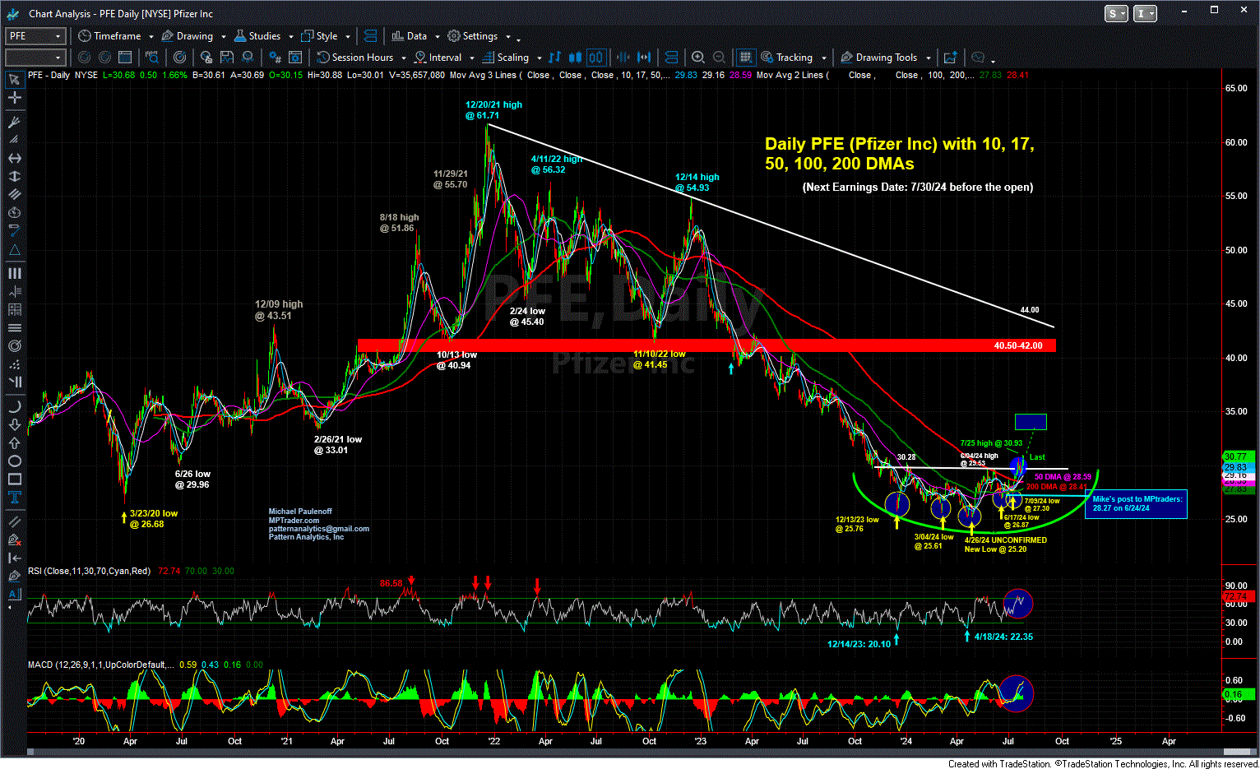Select the up arrow marker tool
This screenshot has width=1260, height=769.
point(14,442)
